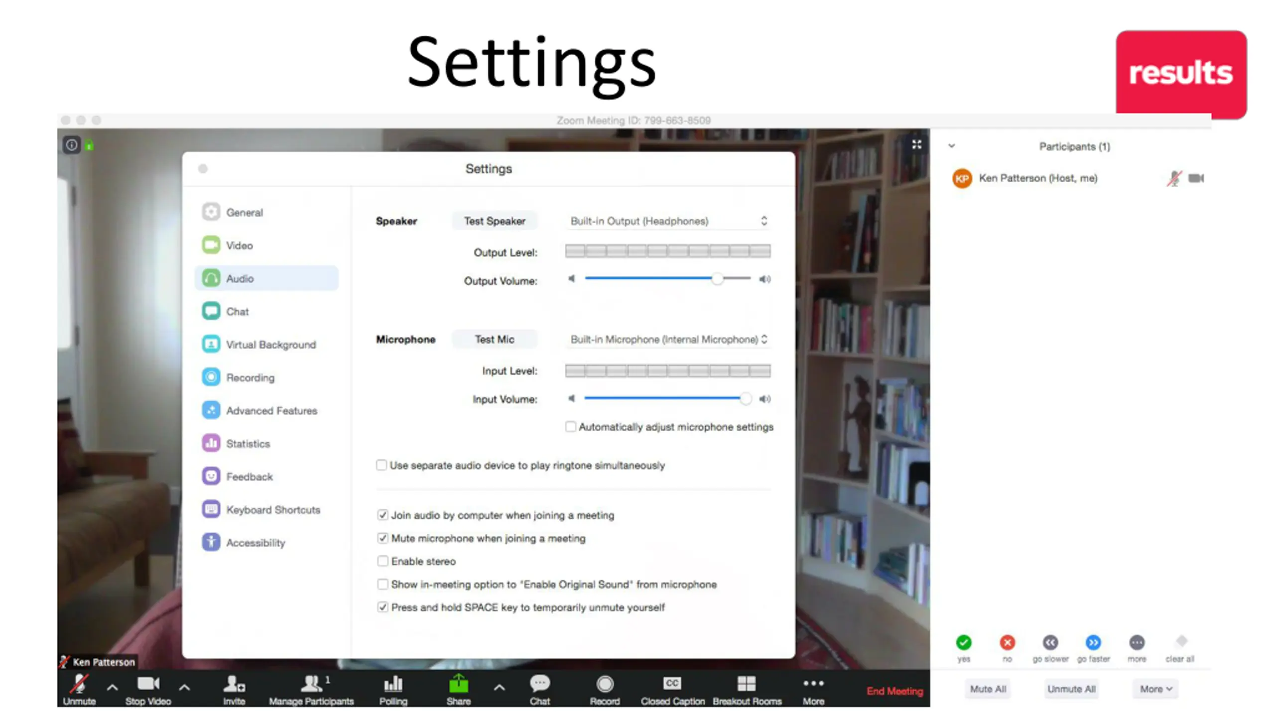Open the Speaker output device dropdown

pos(668,221)
